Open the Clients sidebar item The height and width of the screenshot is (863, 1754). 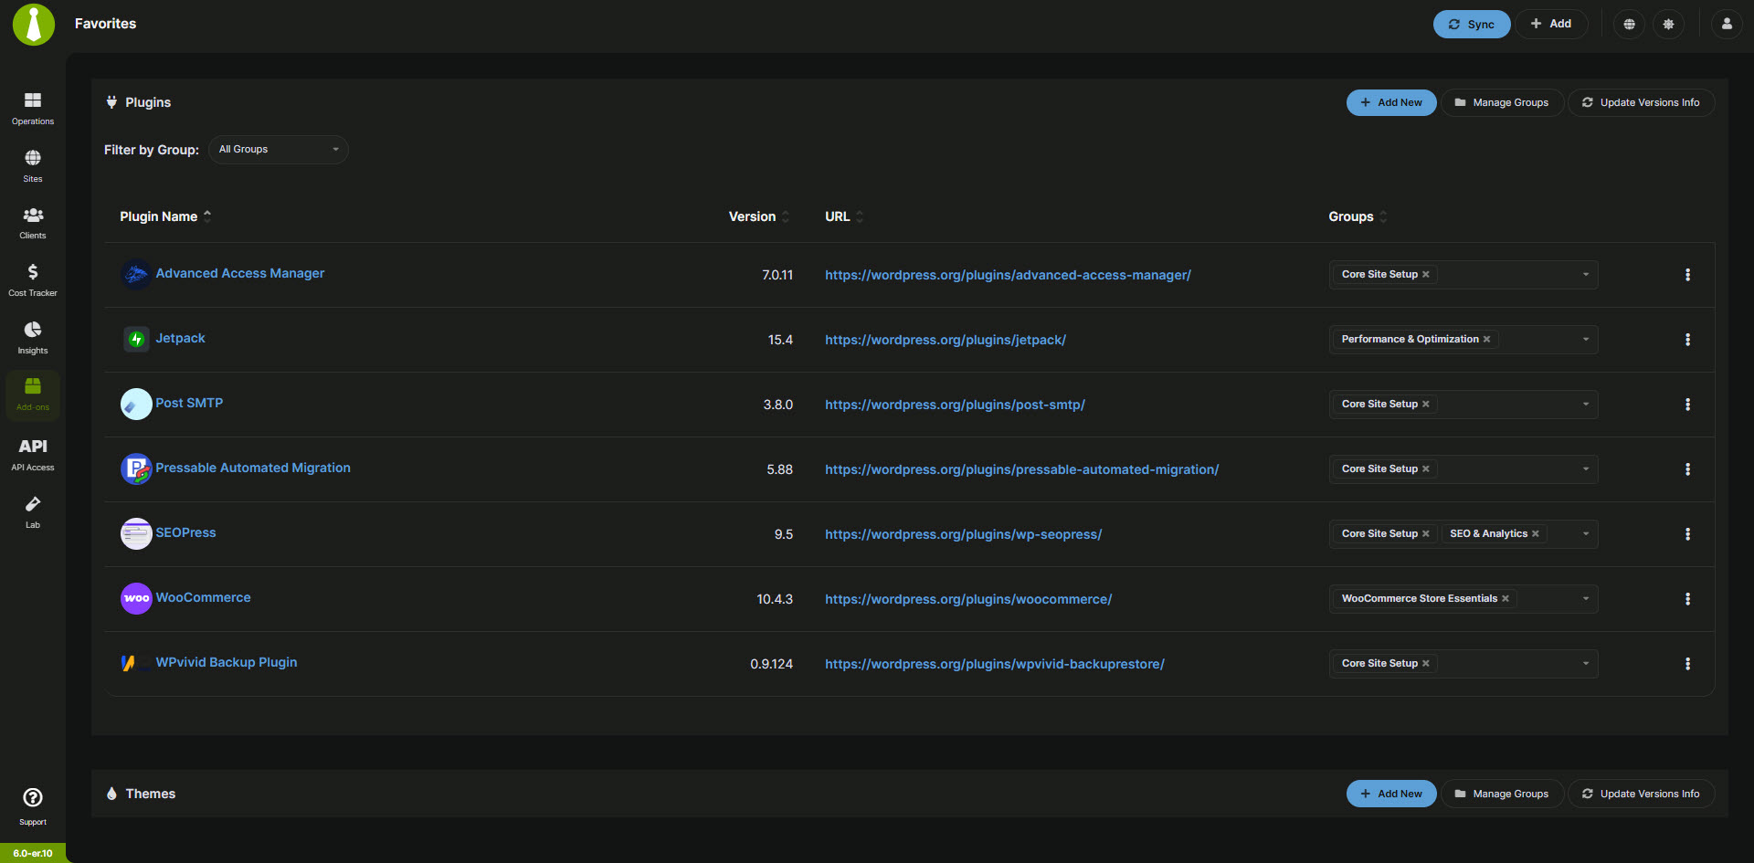pos(33,223)
